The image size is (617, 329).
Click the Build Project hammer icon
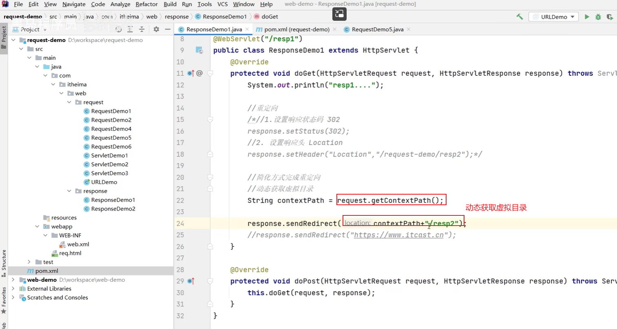coord(520,17)
